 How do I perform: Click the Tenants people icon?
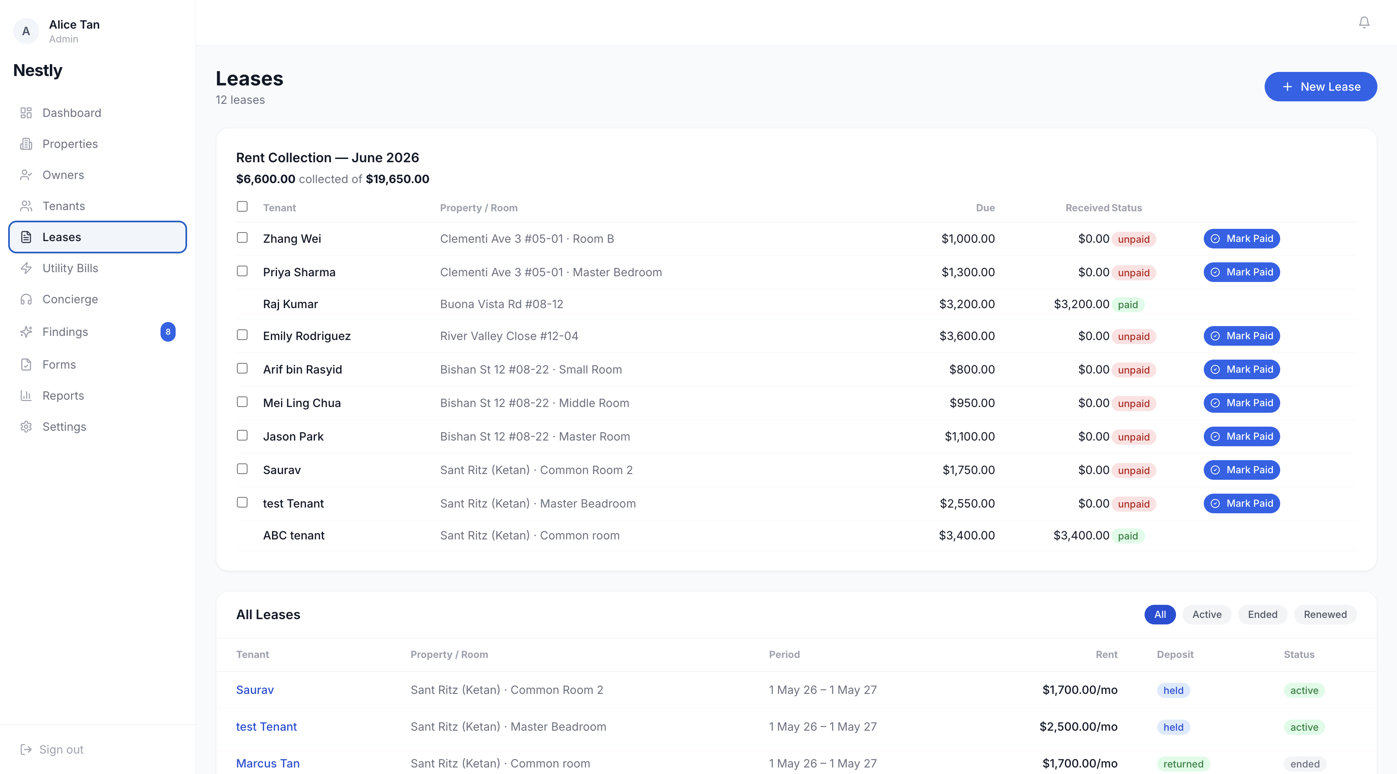coord(26,206)
